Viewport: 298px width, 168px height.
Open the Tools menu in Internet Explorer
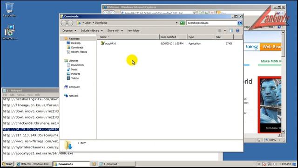point(271,27)
